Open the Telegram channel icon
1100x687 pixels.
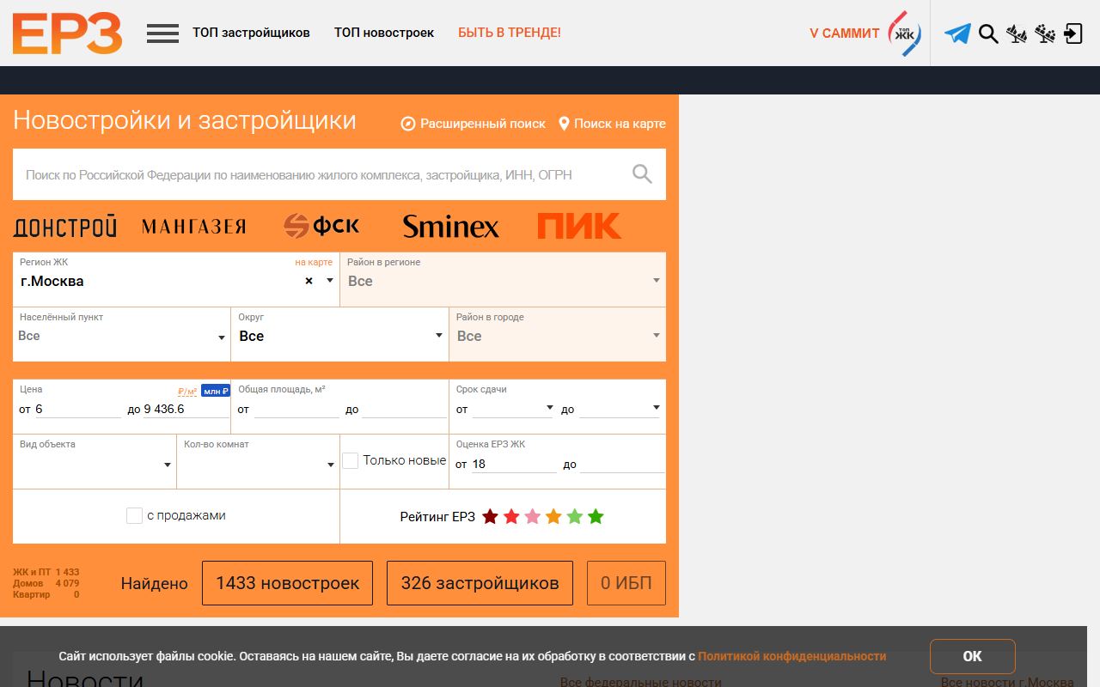957,33
